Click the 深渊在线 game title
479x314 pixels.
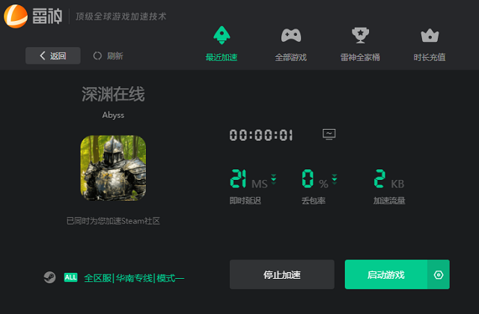pyautogui.click(x=113, y=94)
